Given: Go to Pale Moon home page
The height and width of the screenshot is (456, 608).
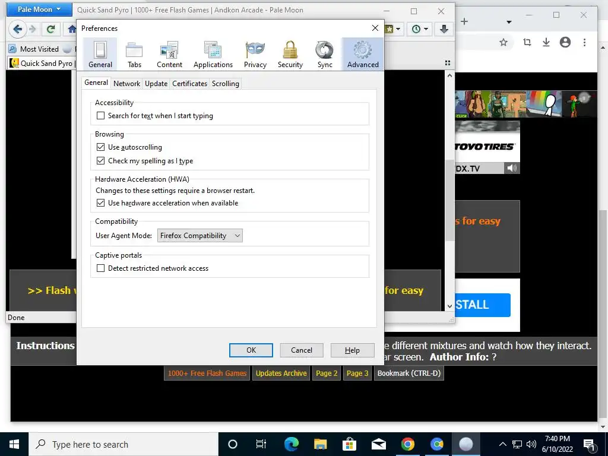Looking at the screenshot, I should pos(71,29).
